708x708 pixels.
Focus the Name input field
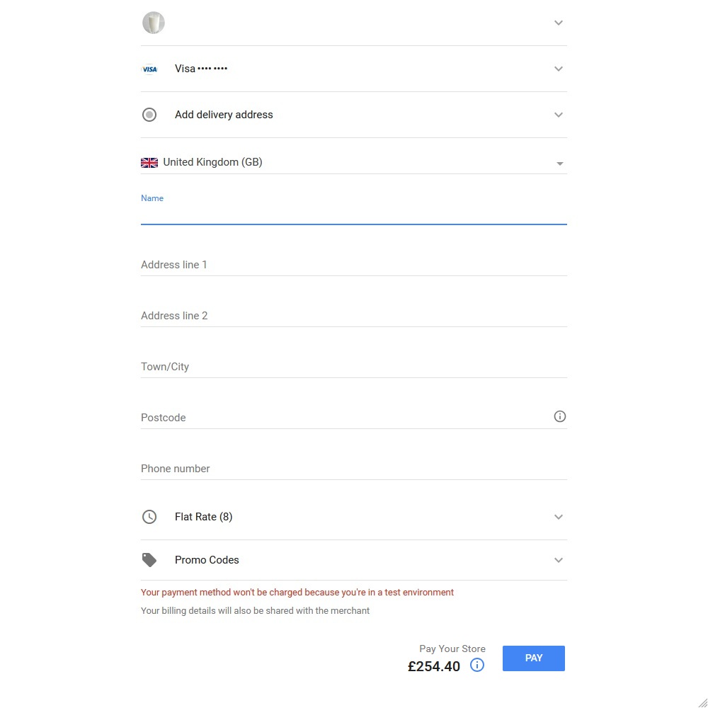point(353,214)
